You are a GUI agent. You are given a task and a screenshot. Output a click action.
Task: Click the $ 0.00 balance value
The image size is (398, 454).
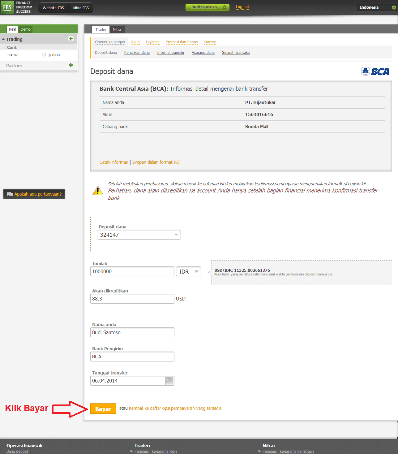(54, 55)
